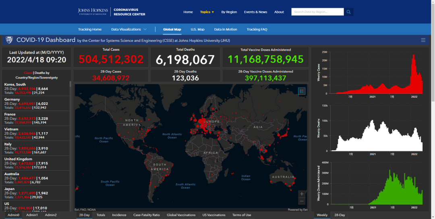Open Events & News
Screen dimensions: 435x219
255,12
